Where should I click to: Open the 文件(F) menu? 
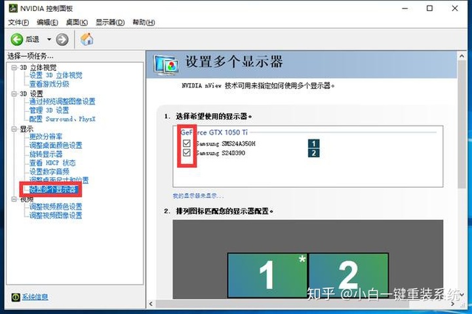18,22
